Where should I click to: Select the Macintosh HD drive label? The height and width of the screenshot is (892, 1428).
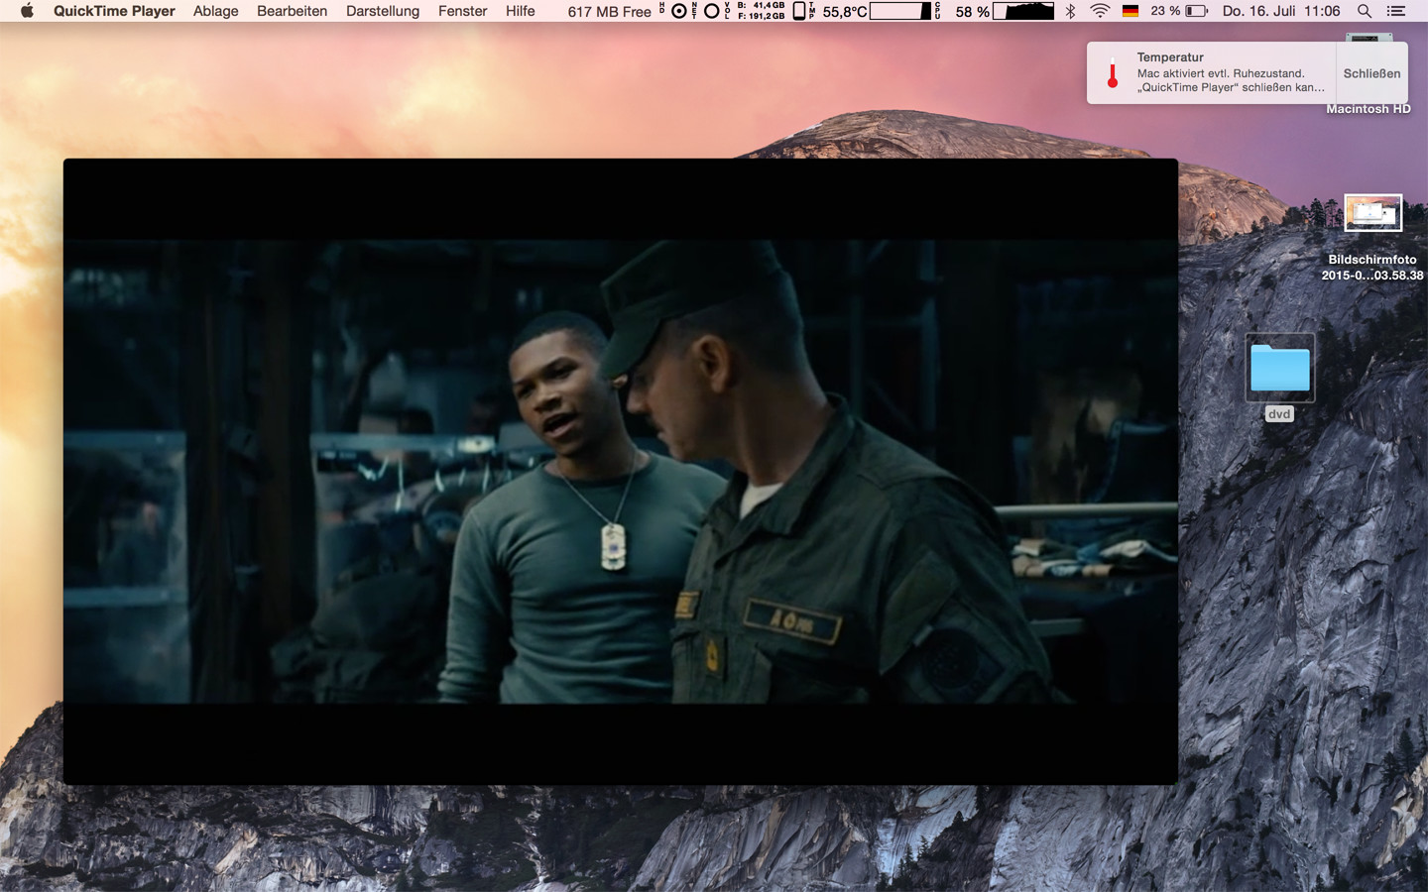1368,109
